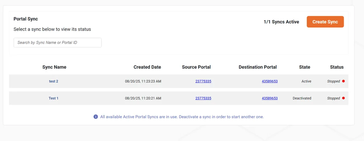Image resolution: width=364 pixels, height=141 pixels.
Task: Click the info icon beside the syncs notice
Action: click(95, 117)
